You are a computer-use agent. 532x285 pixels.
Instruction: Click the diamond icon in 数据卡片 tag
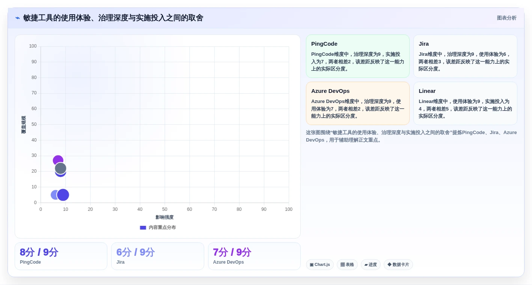[x=389, y=264]
